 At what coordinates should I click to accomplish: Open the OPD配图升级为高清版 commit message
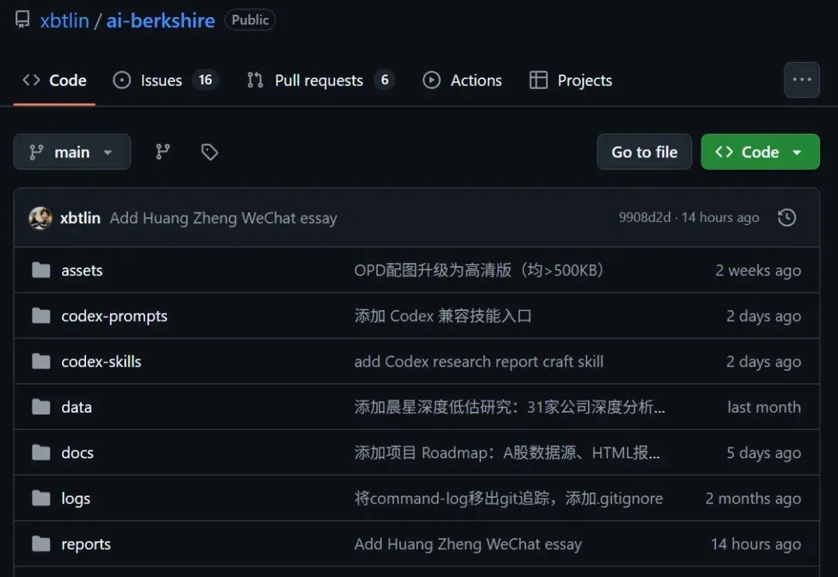479,271
